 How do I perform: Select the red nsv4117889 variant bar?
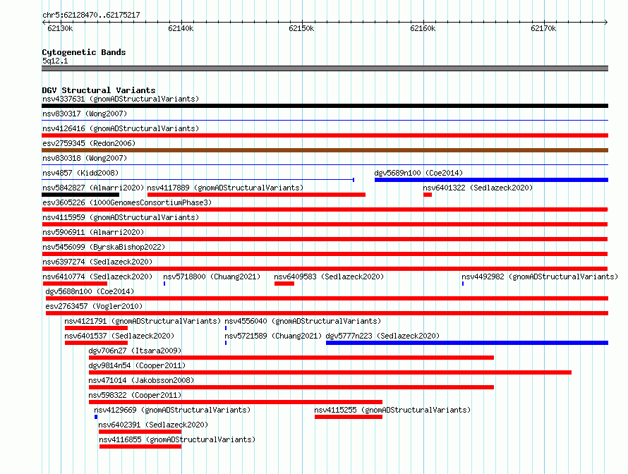point(256,195)
